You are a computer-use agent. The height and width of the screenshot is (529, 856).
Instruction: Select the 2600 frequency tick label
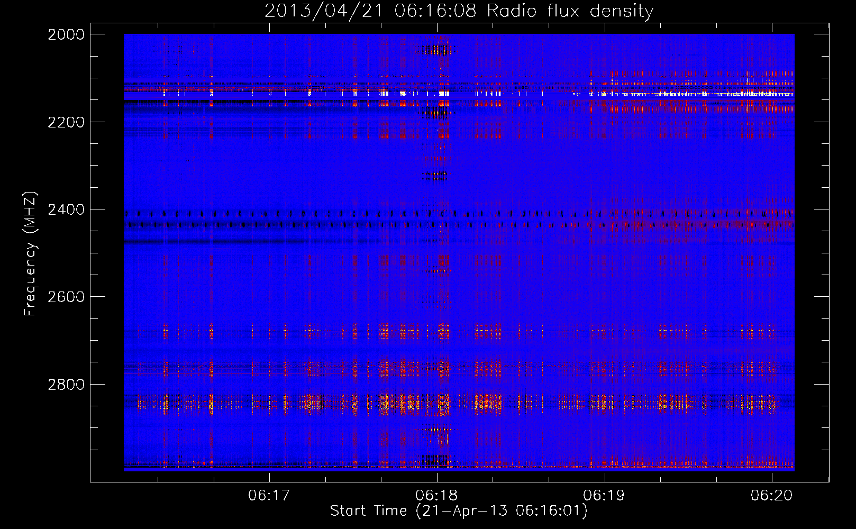coord(66,297)
